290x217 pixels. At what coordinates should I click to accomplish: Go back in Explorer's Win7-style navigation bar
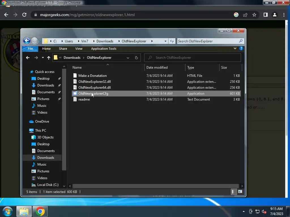coord(27,41)
